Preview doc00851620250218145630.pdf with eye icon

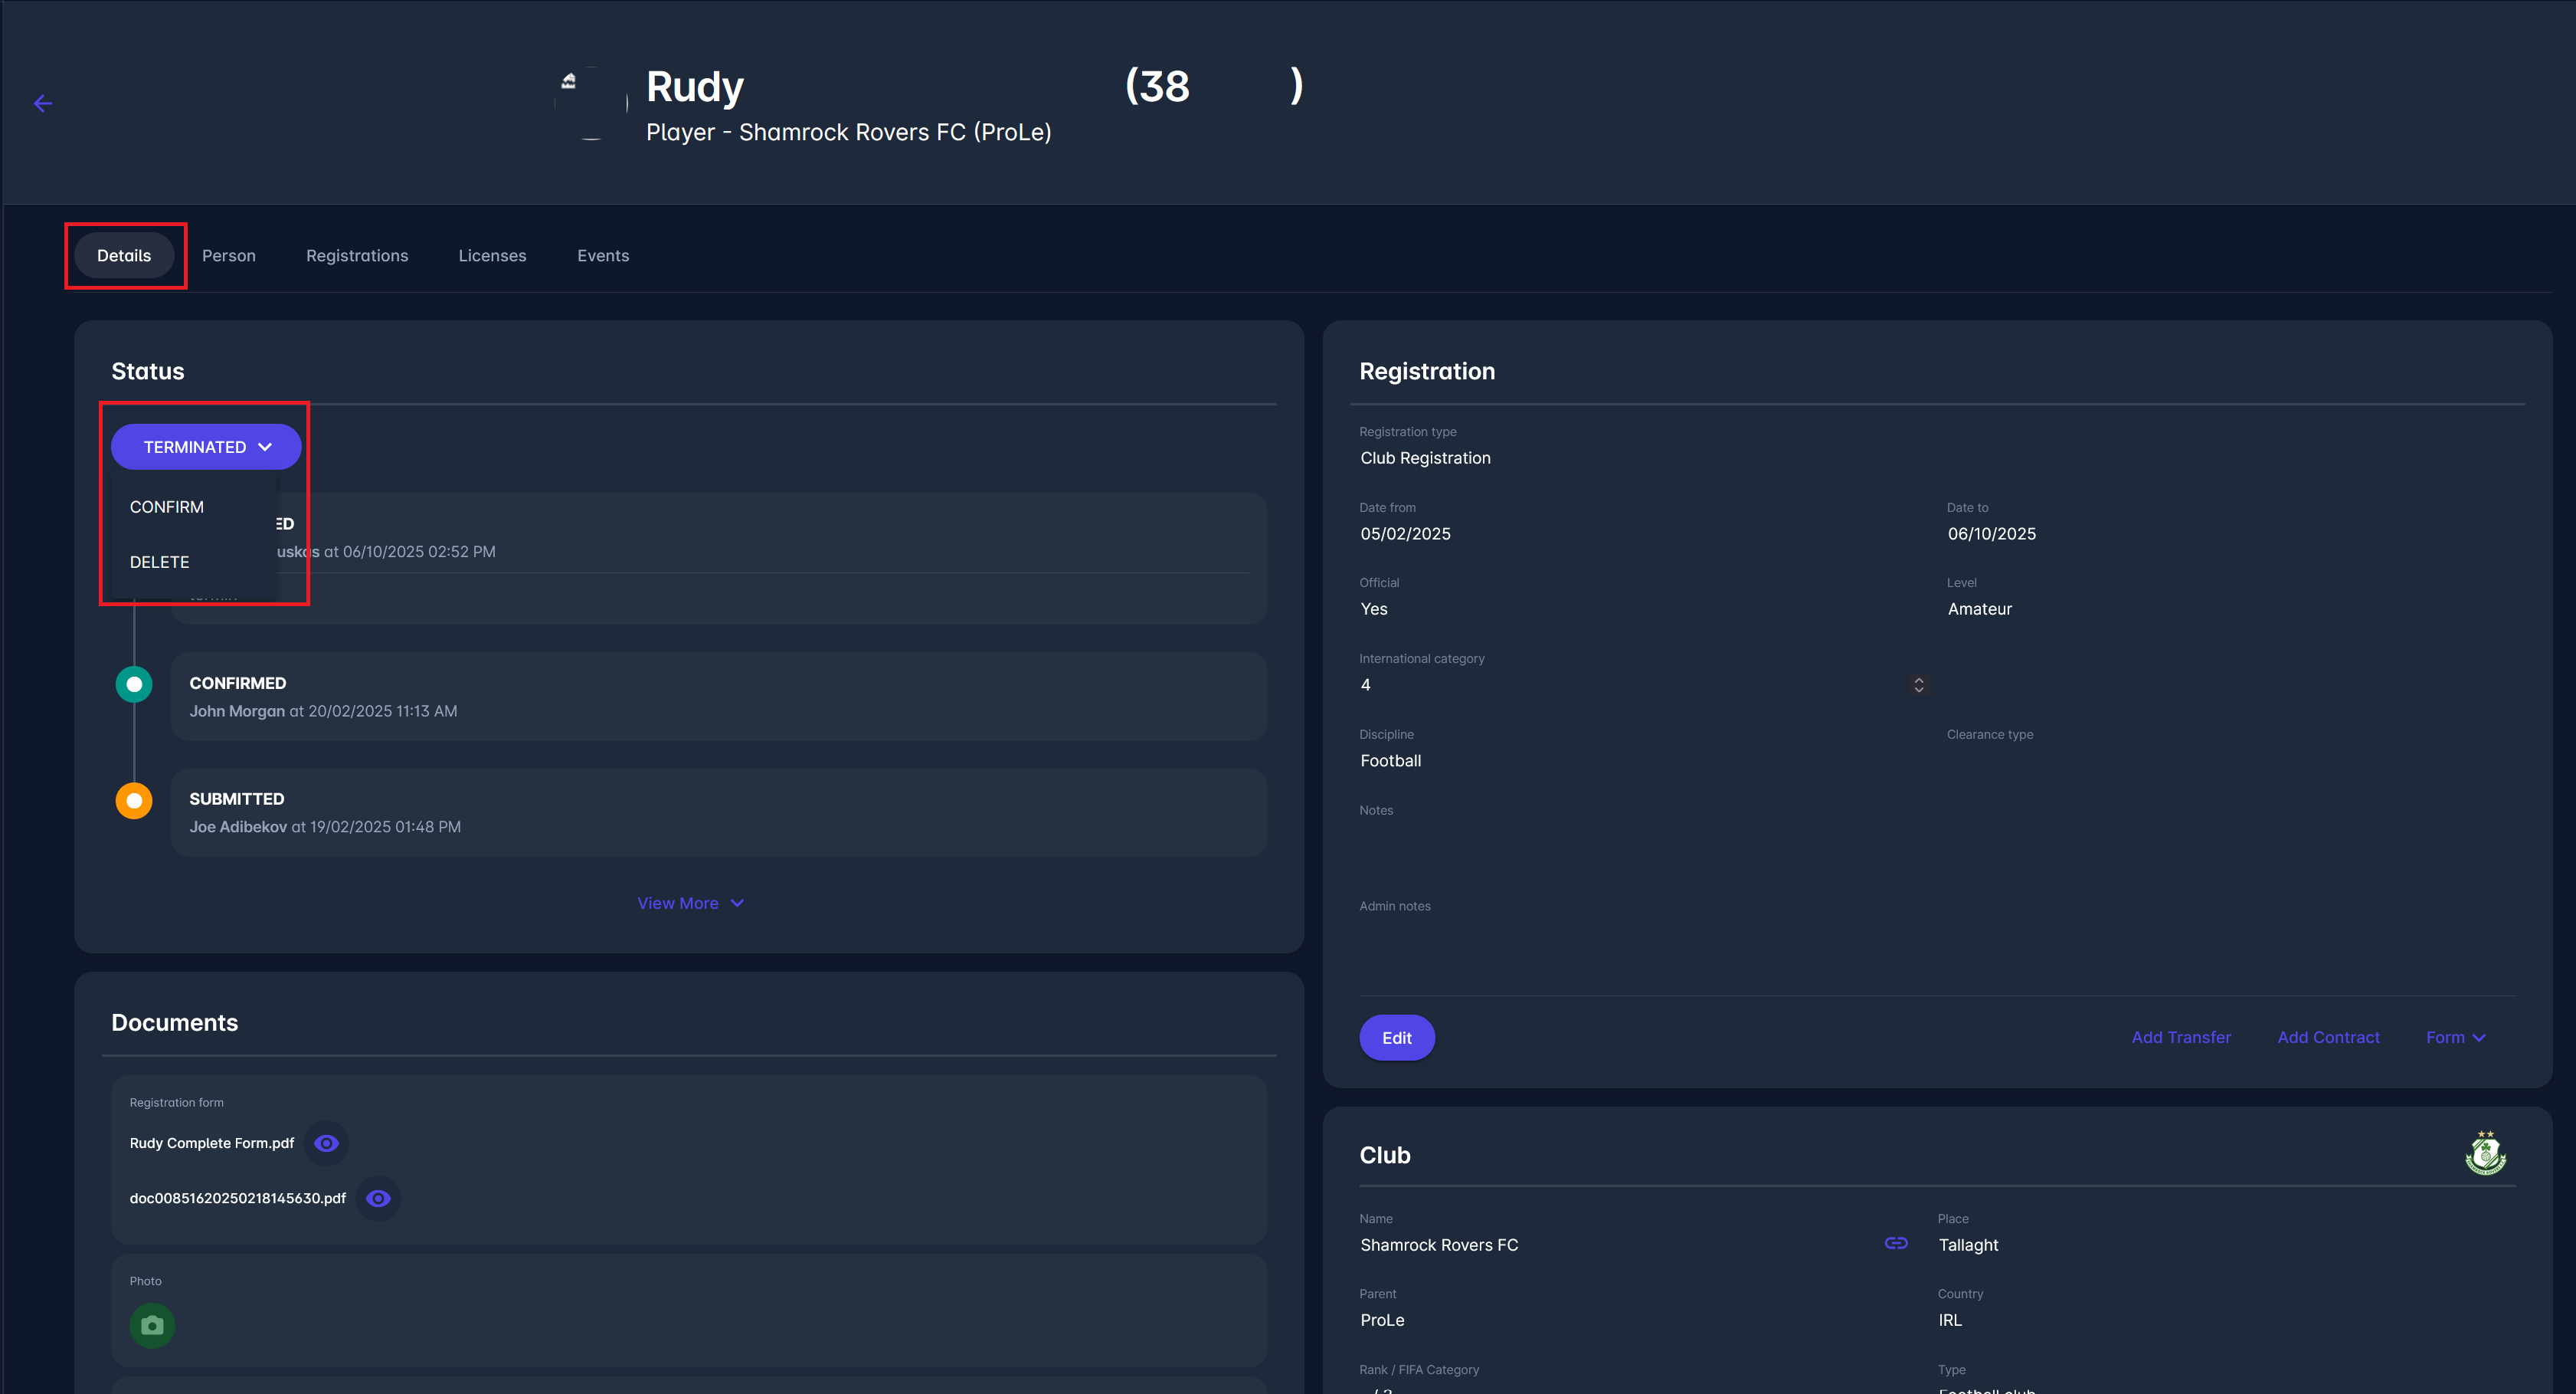coord(378,1198)
